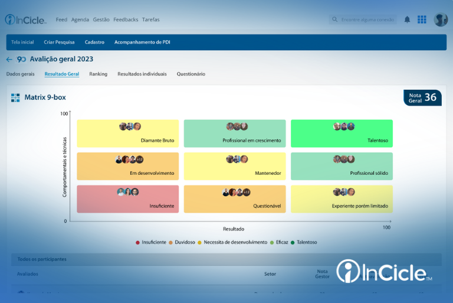Click avatars in Profissional em crescimento box
Screen dimensions: 453x303
tap(237, 126)
